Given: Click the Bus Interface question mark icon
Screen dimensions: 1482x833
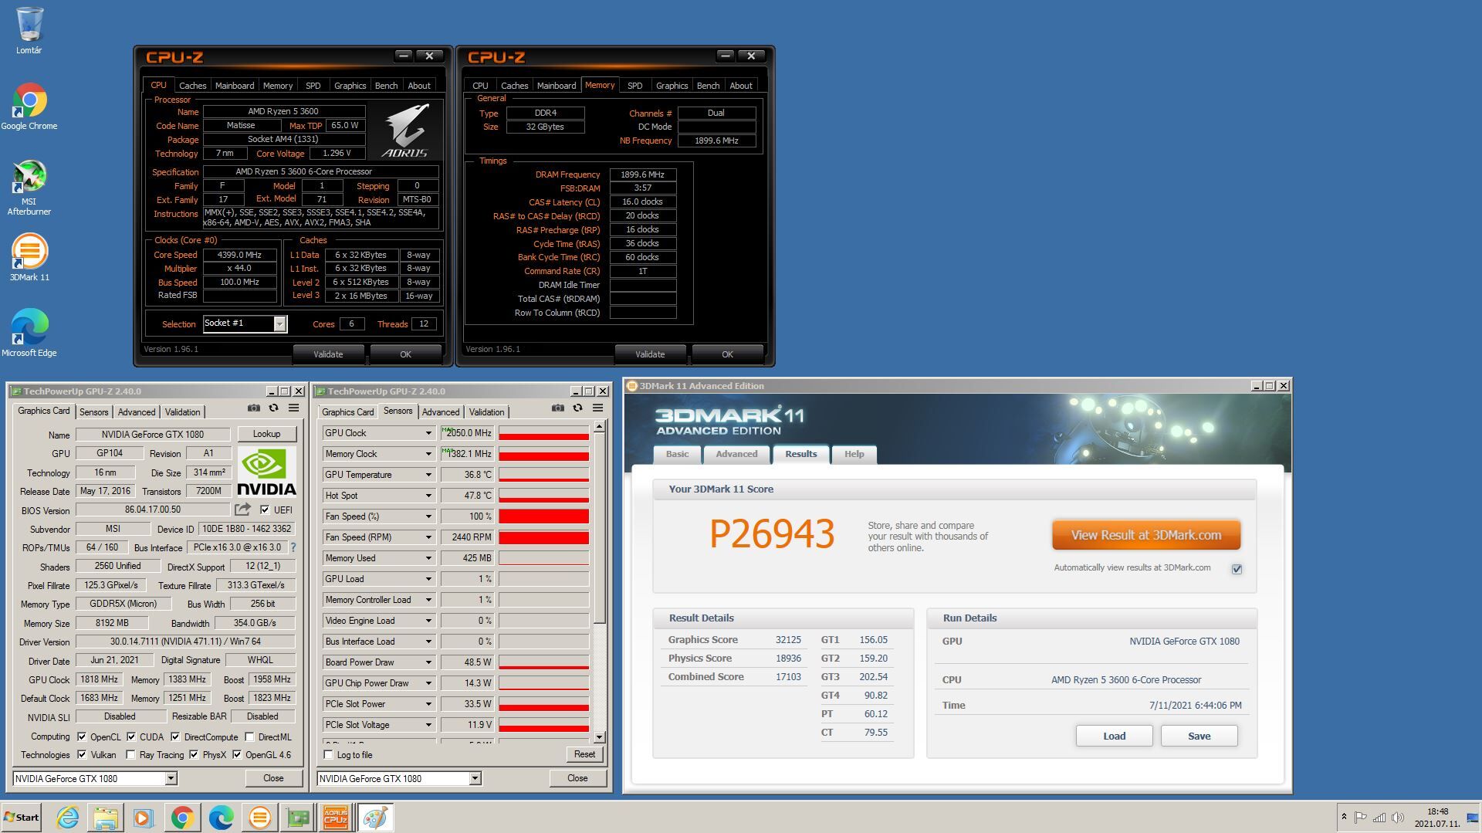Looking at the screenshot, I should (x=293, y=547).
